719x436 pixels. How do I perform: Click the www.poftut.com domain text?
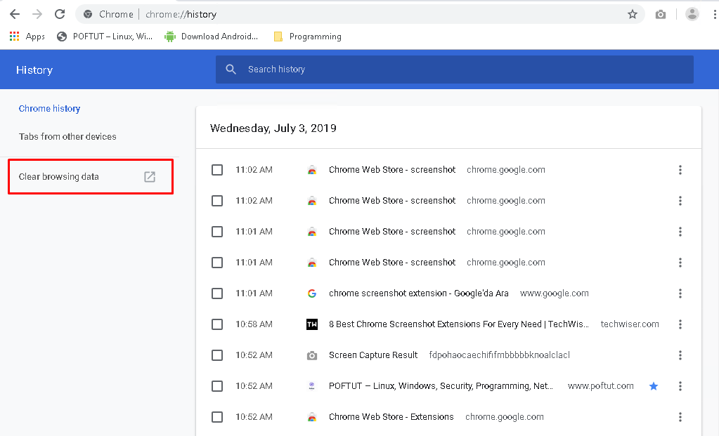point(601,386)
